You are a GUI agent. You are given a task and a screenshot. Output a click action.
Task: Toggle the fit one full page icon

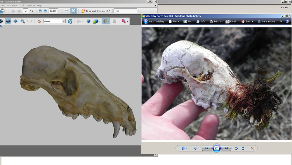click(x=74, y=11)
